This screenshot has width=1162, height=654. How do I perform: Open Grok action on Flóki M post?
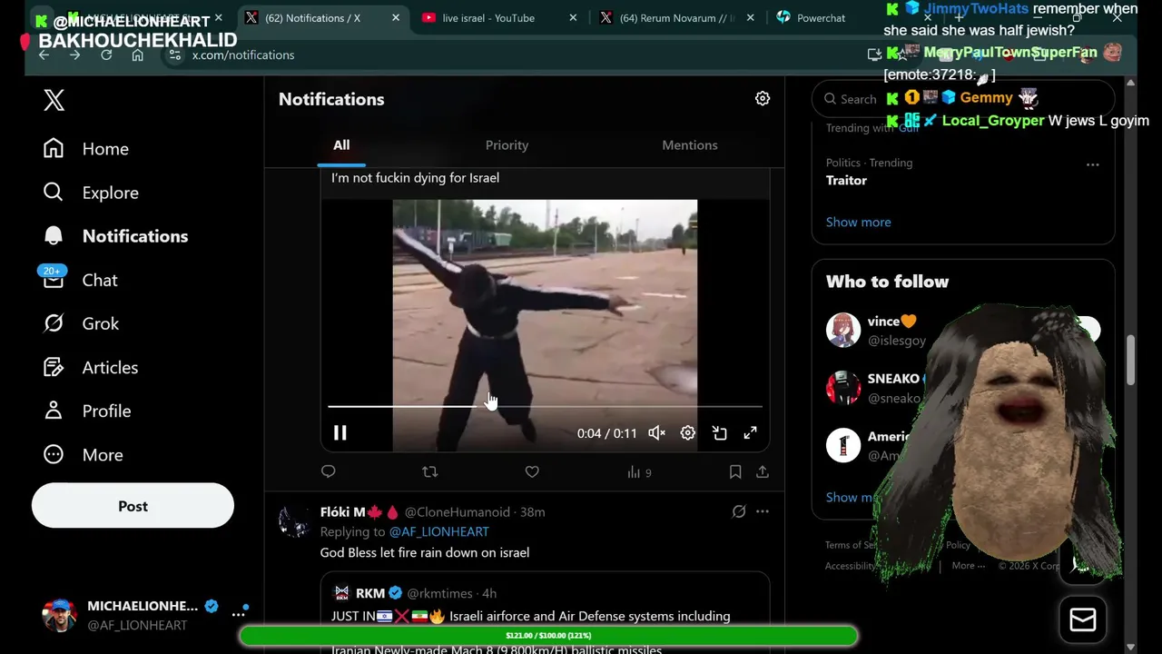point(739,511)
